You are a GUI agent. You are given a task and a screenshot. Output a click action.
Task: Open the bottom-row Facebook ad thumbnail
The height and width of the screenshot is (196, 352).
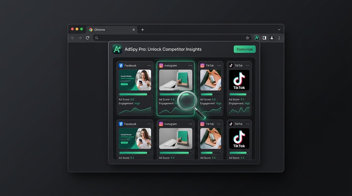tap(135, 139)
